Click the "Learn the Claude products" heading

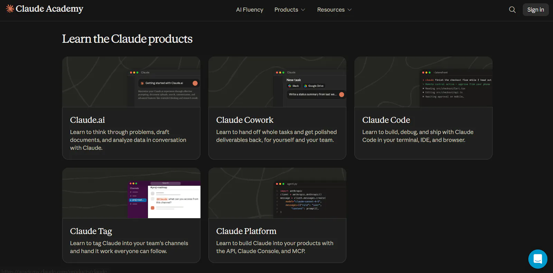(x=127, y=39)
